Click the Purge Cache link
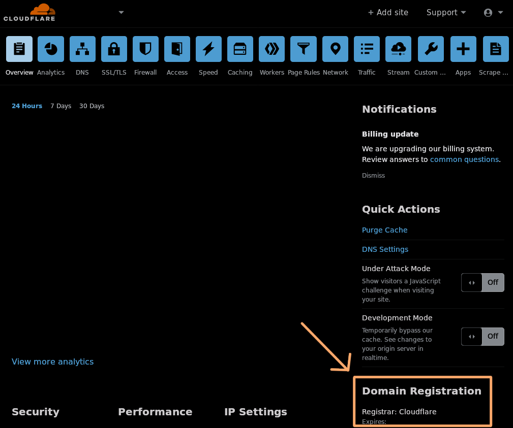This screenshot has width=513, height=428. coord(385,230)
